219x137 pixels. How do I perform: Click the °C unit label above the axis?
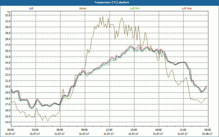tap(8, 12)
